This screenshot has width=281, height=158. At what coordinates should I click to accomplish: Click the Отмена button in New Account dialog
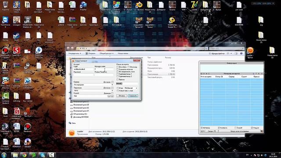[x=122, y=96]
